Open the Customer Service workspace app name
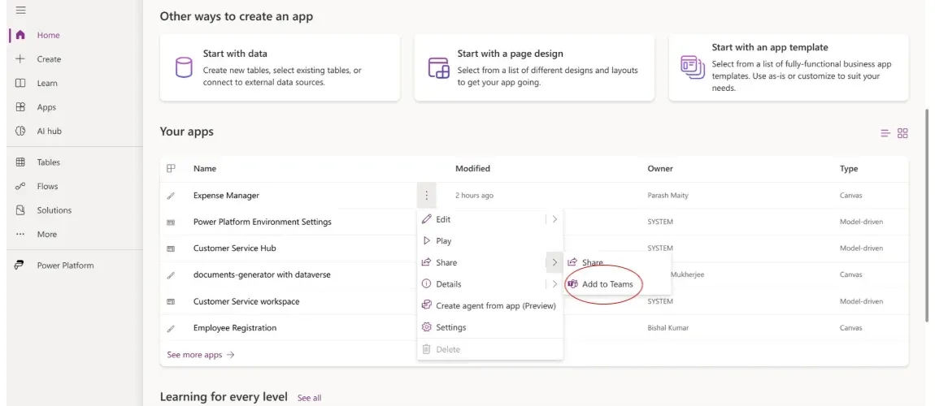This screenshot has height=406, width=935. (246, 302)
